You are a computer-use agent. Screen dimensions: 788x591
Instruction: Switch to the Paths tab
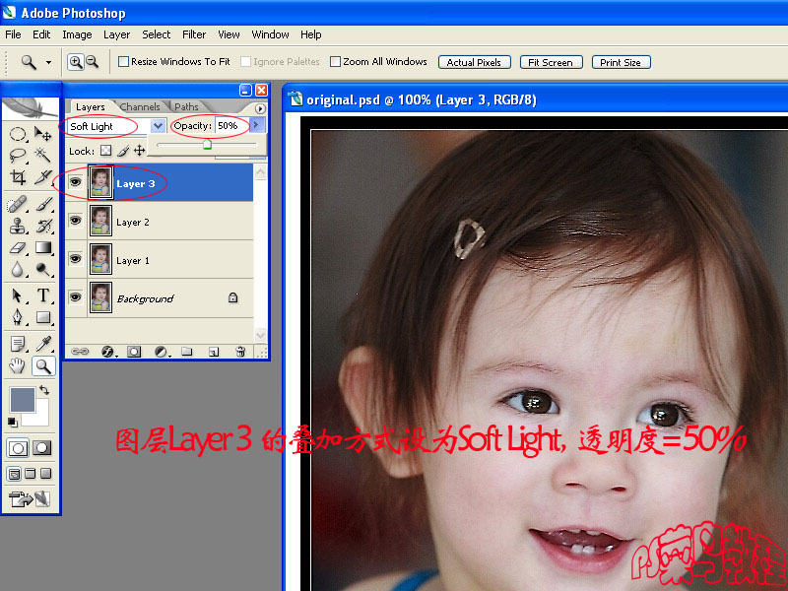point(186,106)
